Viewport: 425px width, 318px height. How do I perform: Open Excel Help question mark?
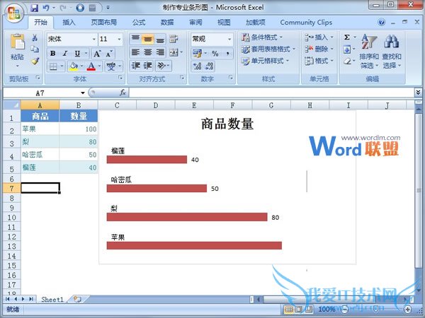[x=381, y=22]
